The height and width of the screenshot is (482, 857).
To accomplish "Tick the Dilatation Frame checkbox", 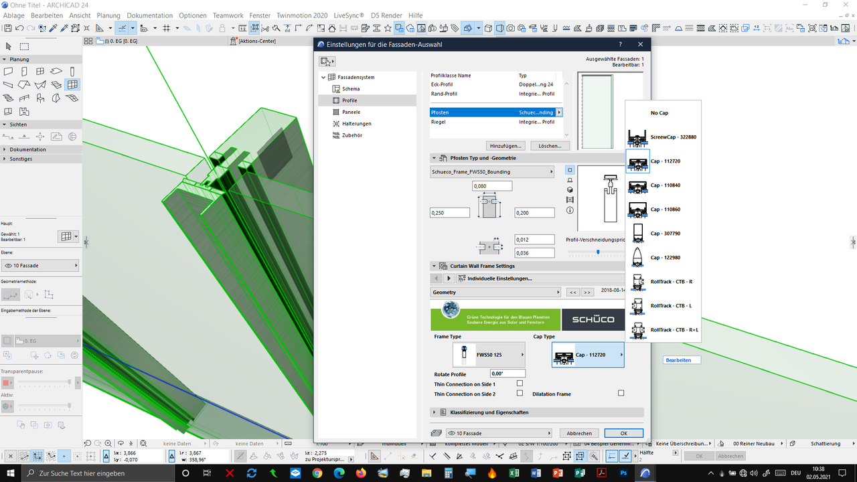I will (x=621, y=393).
